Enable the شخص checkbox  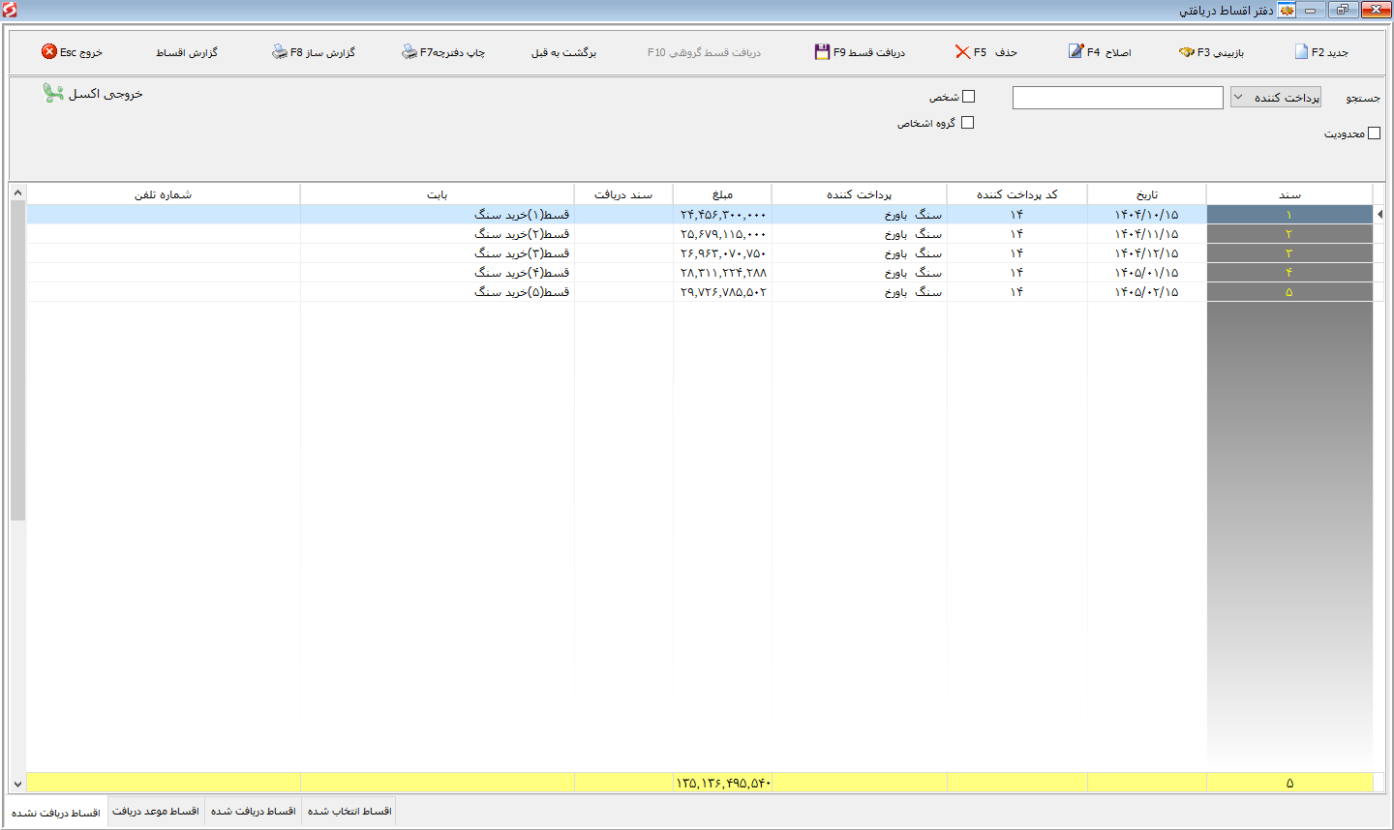[x=969, y=97]
